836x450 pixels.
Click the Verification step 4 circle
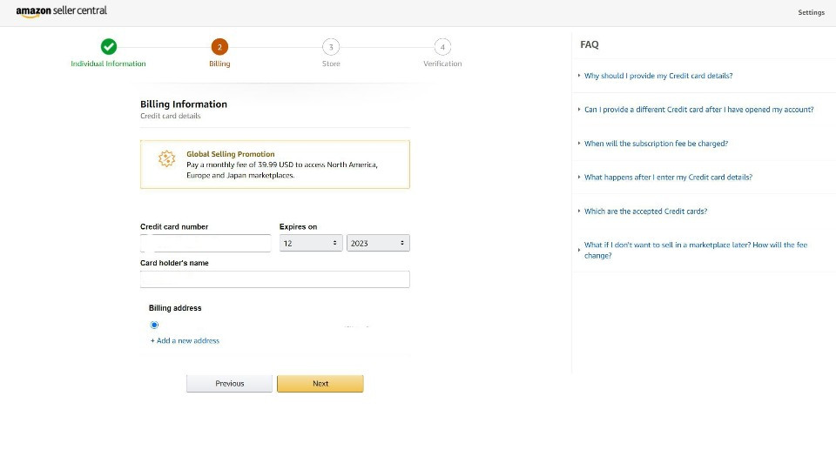pyautogui.click(x=442, y=47)
